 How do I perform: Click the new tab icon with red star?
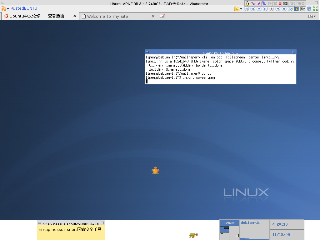(162, 16)
